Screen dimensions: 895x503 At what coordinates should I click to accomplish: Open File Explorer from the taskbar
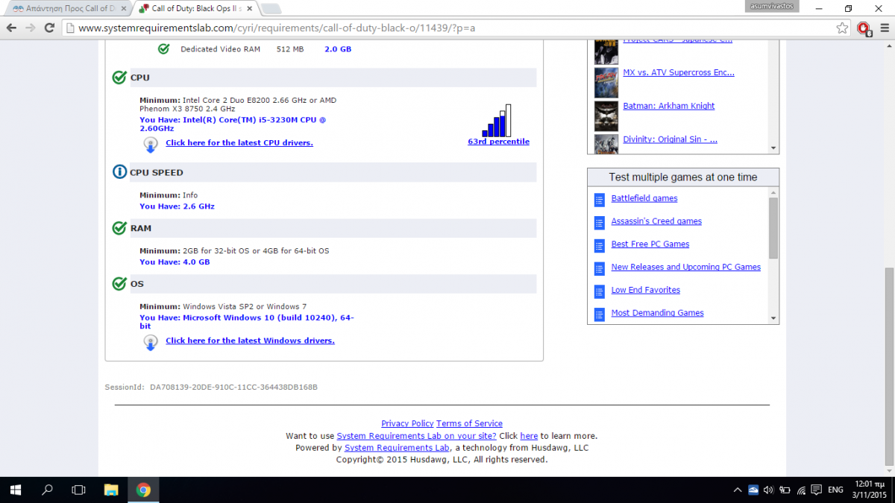tap(111, 490)
